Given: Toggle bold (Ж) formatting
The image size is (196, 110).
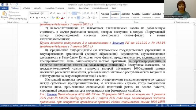Looking at the screenshot, I should pos(31,18).
